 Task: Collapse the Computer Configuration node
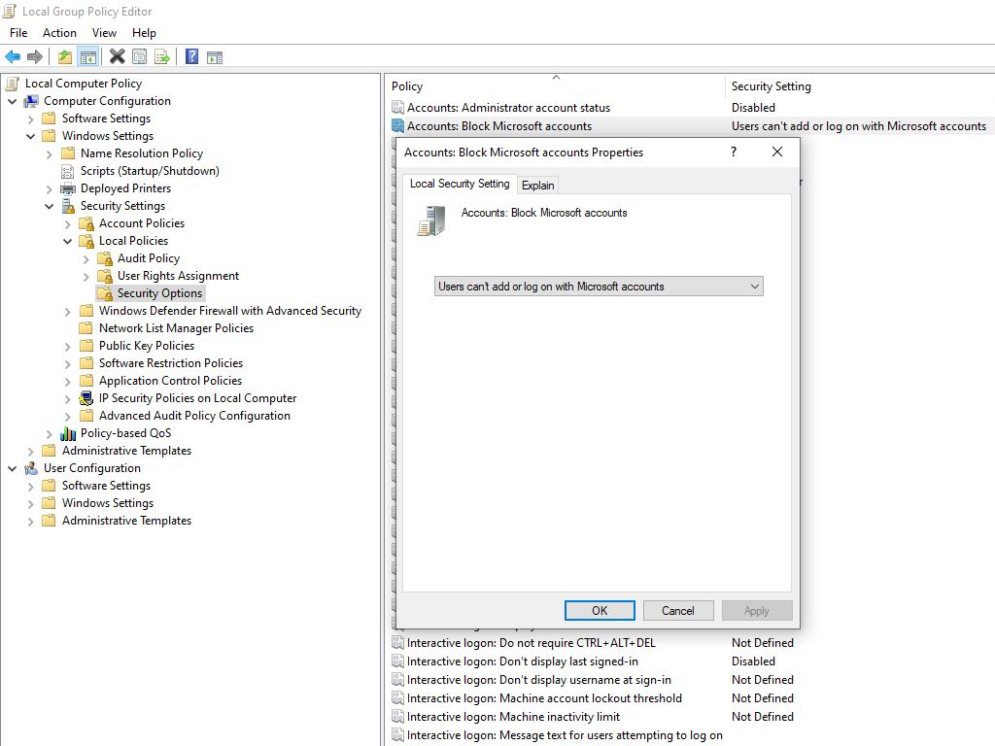click(x=12, y=101)
